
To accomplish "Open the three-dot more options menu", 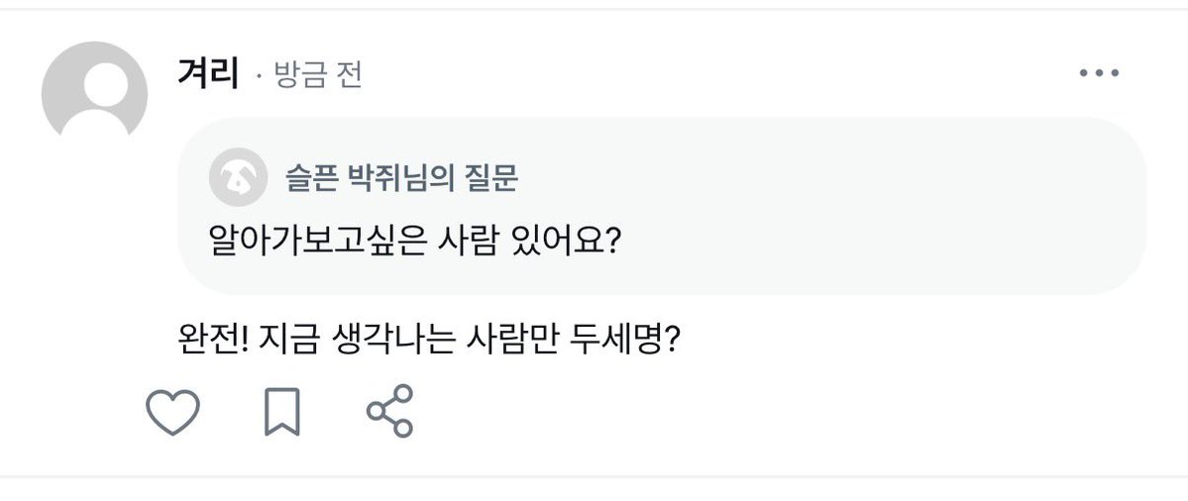I will click(x=1099, y=73).
